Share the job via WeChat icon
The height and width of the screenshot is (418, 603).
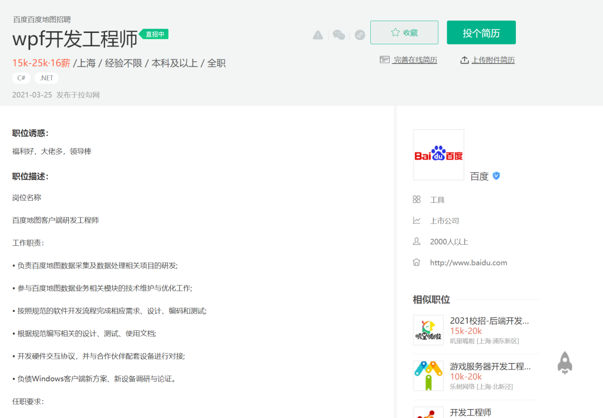pos(339,35)
